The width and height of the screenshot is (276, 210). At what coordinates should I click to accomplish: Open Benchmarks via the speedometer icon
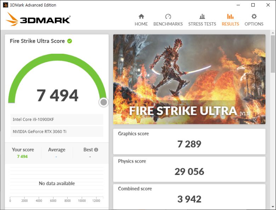(x=168, y=17)
